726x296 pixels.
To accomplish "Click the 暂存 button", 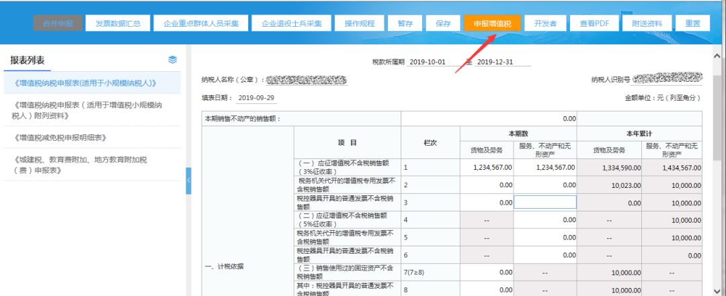I will click(x=405, y=23).
